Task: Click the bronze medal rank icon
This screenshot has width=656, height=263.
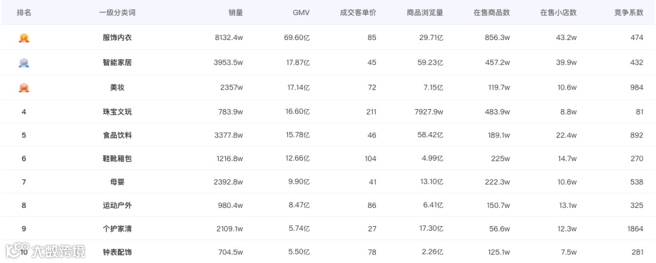Action: point(24,88)
